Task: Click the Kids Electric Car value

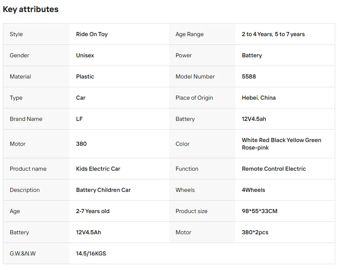Action: click(x=98, y=169)
